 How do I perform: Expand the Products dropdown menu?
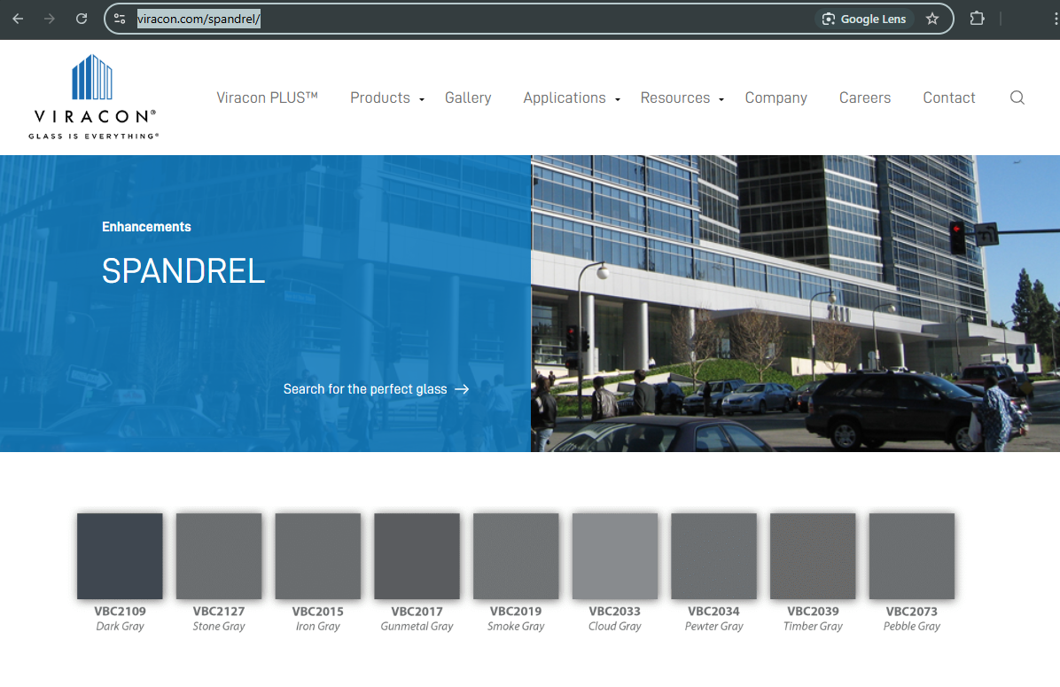[x=386, y=98]
